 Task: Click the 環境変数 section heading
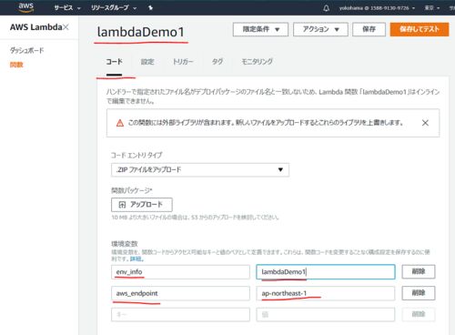(x=125, y=244)
